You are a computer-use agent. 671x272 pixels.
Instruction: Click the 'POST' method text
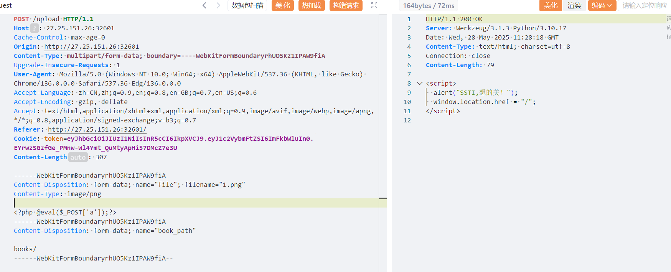click(x=21, y=19)
